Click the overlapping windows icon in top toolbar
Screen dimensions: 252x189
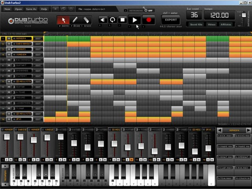pyautogui.click(x=63, y=9)
